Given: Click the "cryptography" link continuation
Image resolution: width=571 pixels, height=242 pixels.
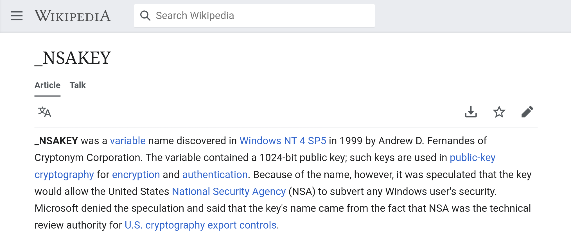Looking at the screenshot, I should [64, 175].
